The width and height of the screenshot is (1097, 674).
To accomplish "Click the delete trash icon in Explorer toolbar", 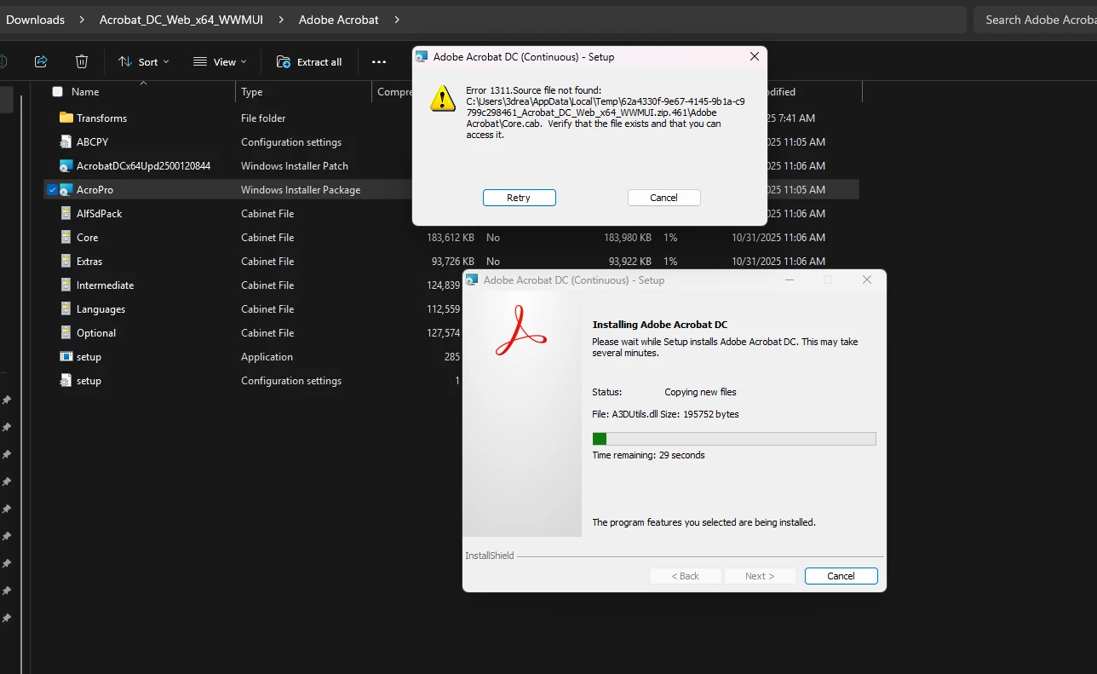I will click(82, 61).
